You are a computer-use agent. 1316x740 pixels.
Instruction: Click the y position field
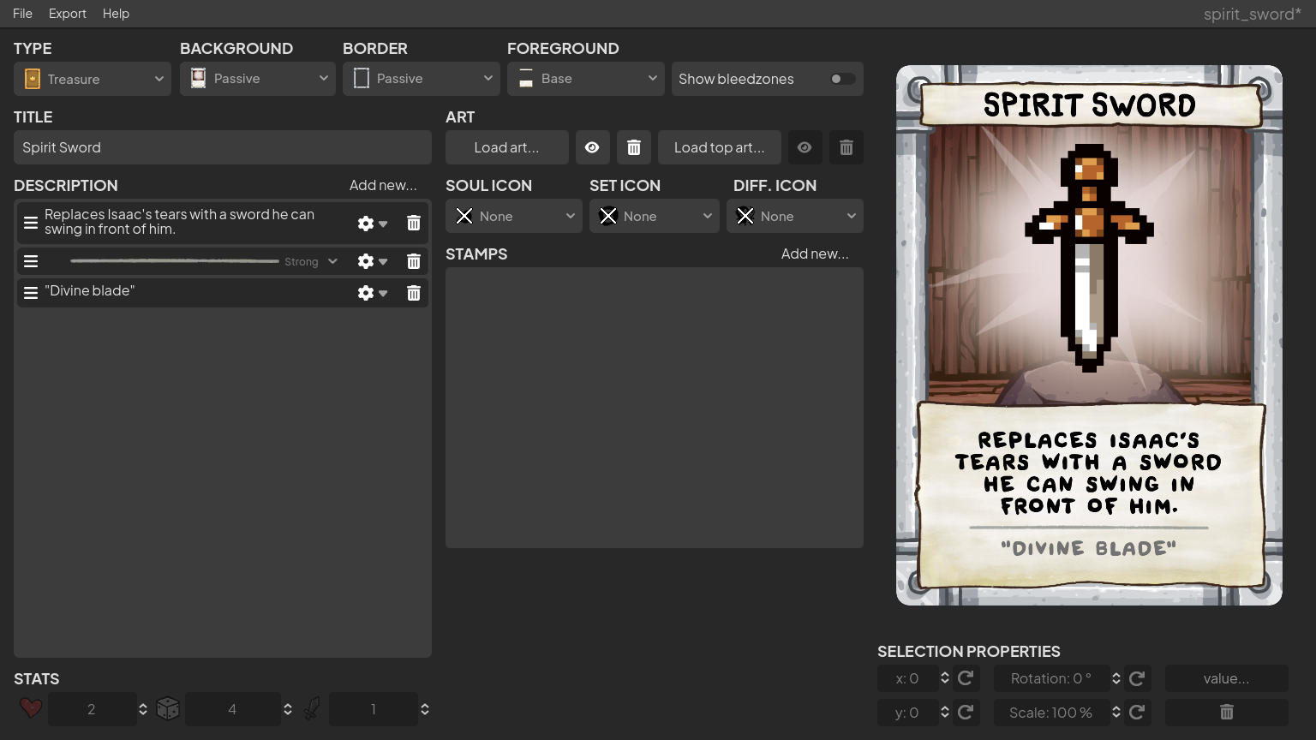pos(907,713)
